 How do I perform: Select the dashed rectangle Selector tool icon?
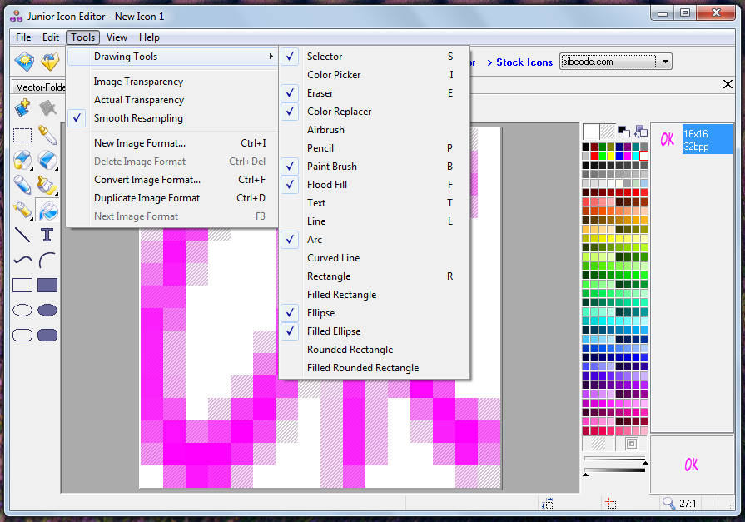22,135
